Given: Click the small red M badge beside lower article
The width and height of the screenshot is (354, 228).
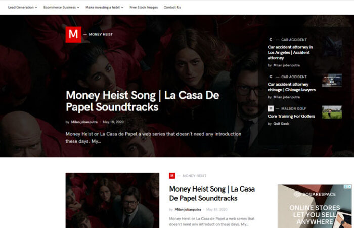Looking at the screenshot, I should tap(172, 176).
